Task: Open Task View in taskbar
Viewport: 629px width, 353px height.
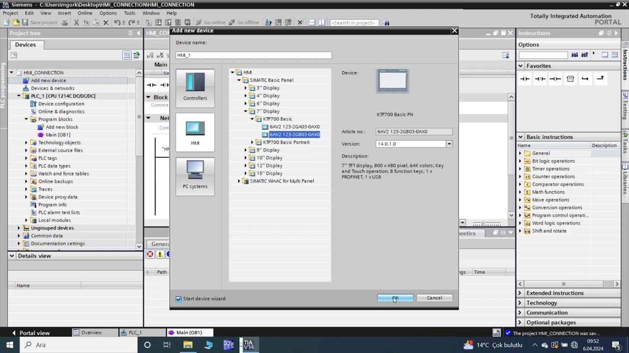Action: click(x=167, y=345)
